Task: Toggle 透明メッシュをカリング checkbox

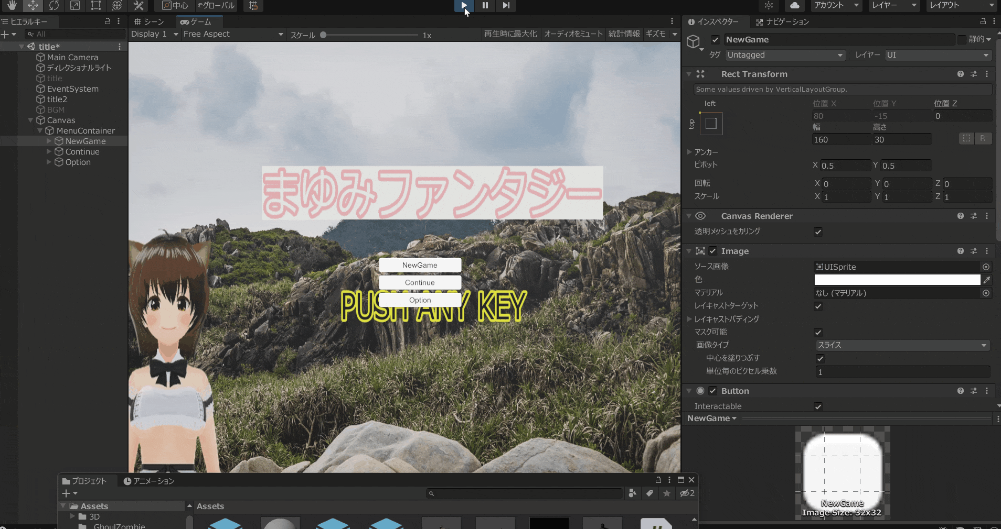Action: (x=818, y=232)
